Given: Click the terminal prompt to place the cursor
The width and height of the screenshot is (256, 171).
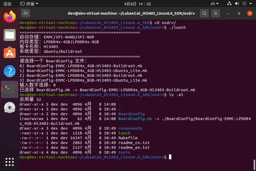Looking at the screenshot, I should click(x=170, y=157).
